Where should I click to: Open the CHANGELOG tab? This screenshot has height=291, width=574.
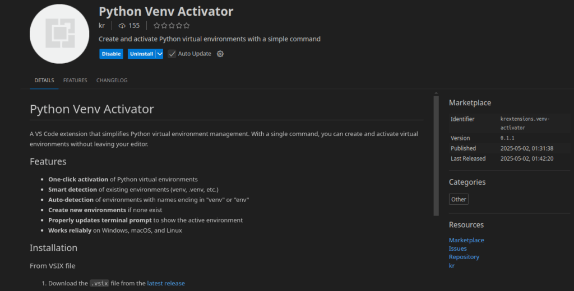point(112,81)
